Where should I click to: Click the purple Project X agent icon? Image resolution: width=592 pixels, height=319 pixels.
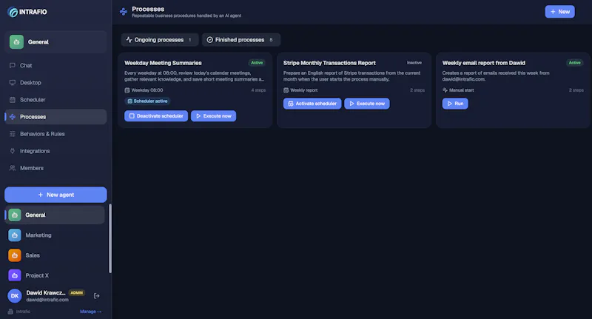[15, 275]
